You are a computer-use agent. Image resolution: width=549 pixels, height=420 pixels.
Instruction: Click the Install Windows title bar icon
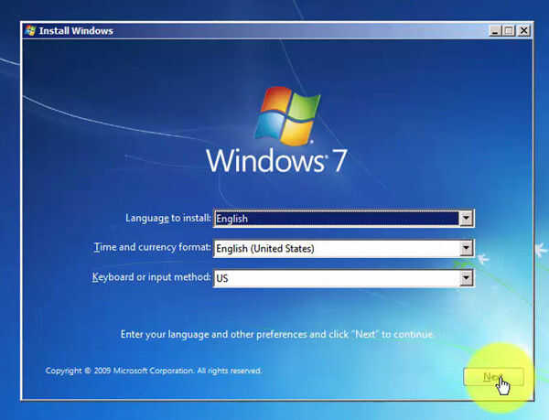coord(30,31)
